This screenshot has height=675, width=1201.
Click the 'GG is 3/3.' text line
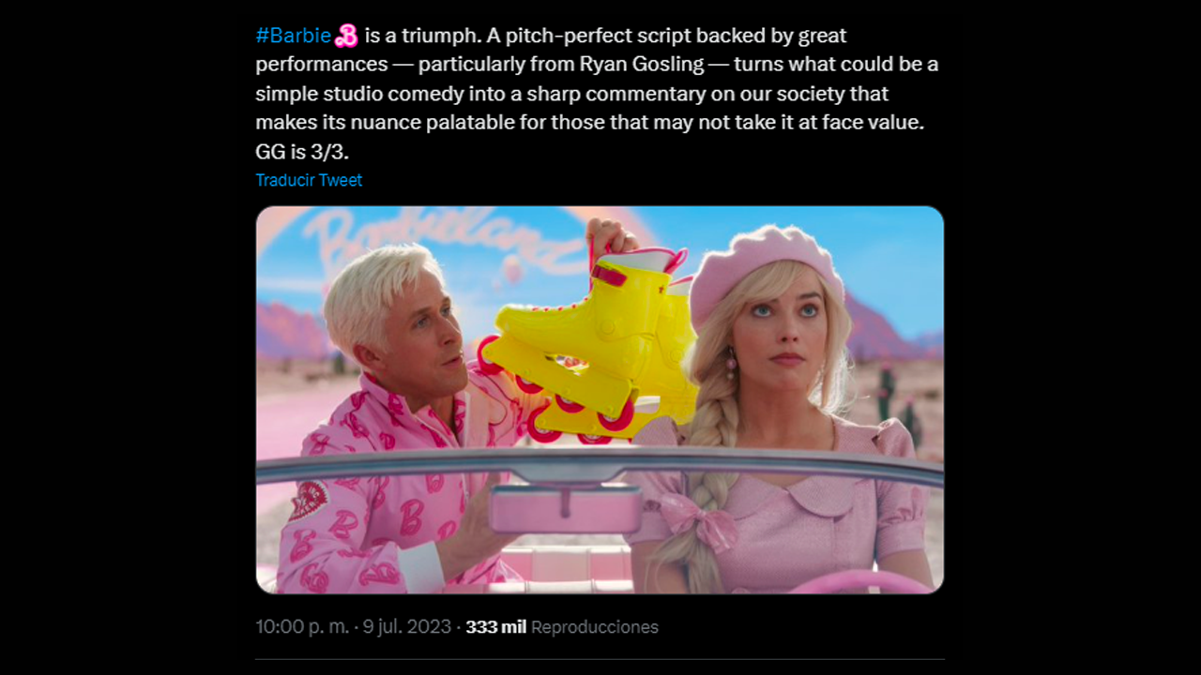[x=302, y=152]
